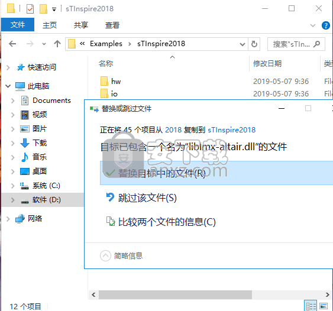Go up one folder with up arrow
This screenshot has height=311, width=333.
pos(57,44)
